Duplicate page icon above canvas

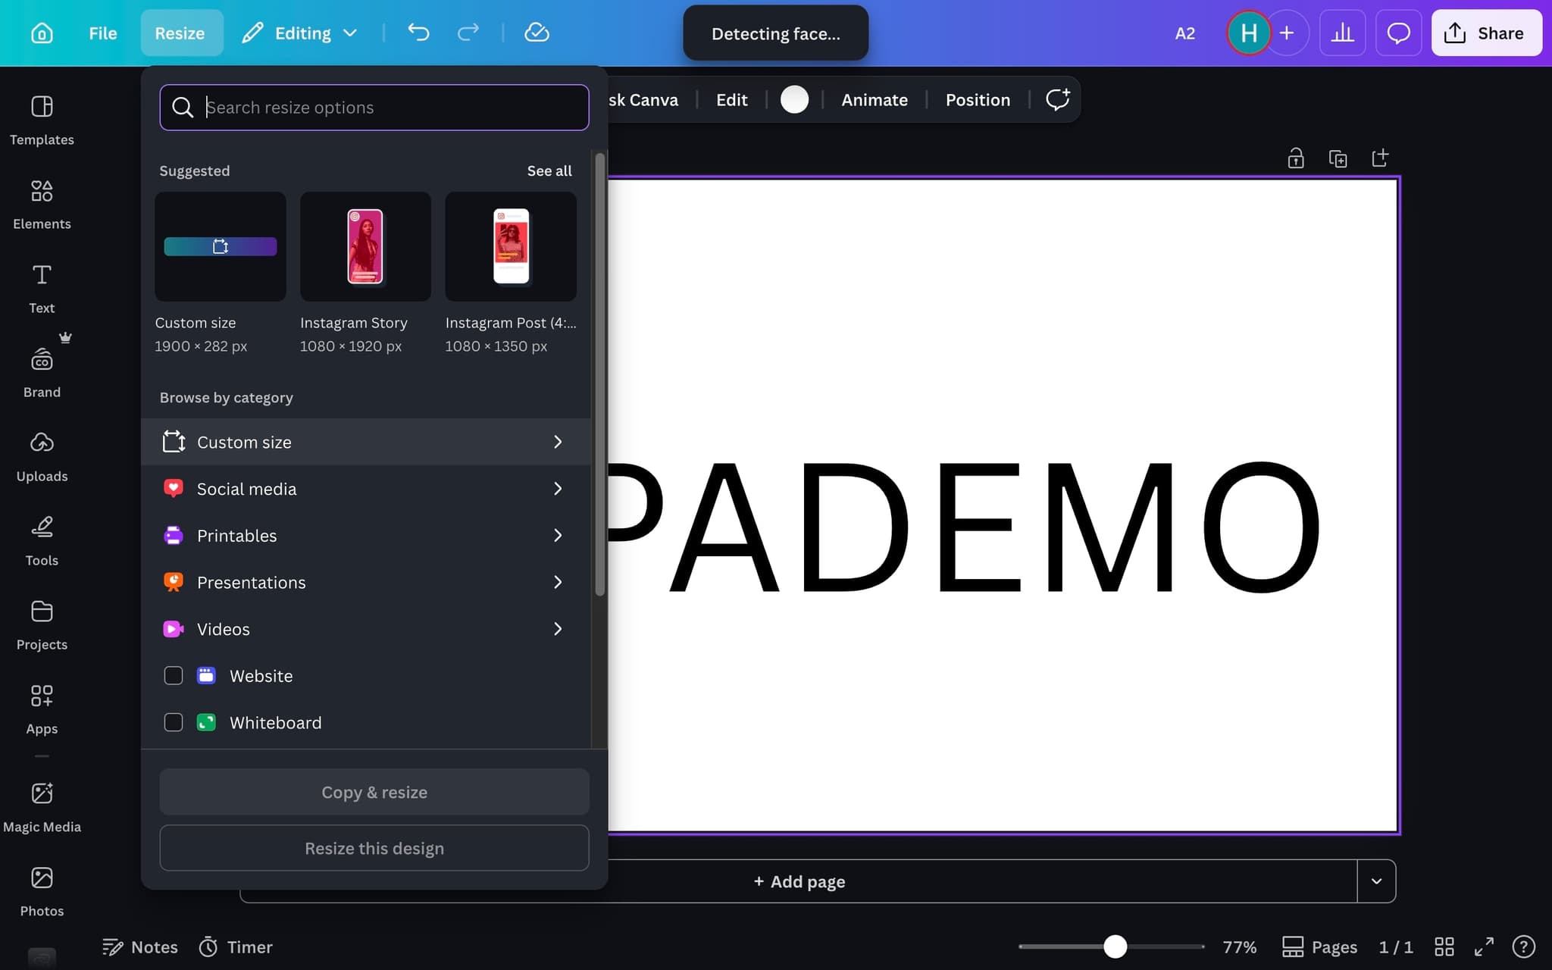(x=1338, y=158)
